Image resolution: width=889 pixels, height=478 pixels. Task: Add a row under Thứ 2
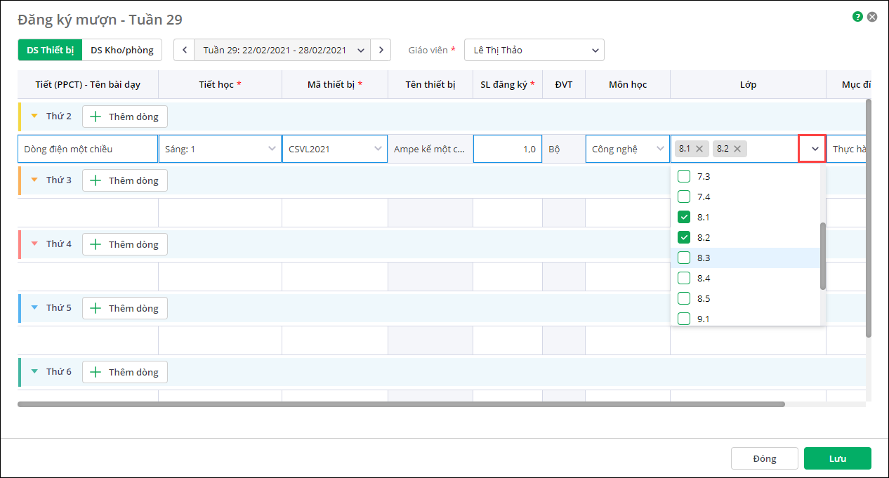tap(125, 117)
